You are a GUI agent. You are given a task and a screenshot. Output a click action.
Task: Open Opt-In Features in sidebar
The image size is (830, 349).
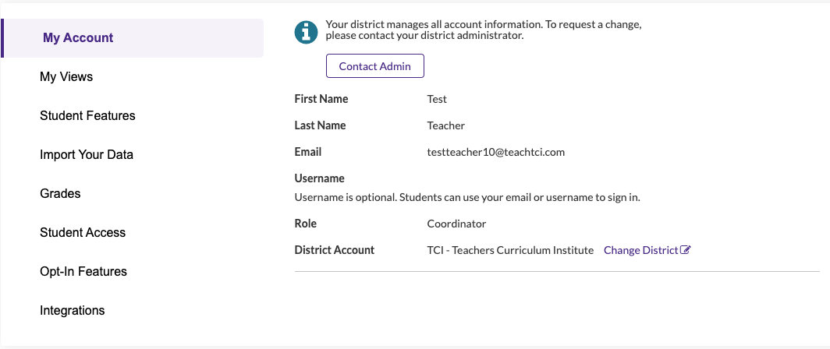[83, 271]
